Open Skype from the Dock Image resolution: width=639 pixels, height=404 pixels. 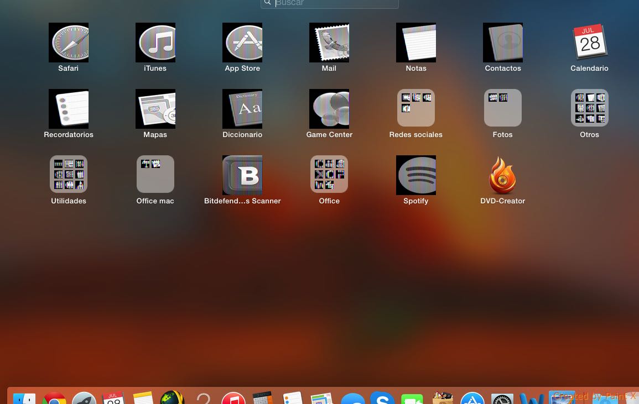tap(382, 398)
